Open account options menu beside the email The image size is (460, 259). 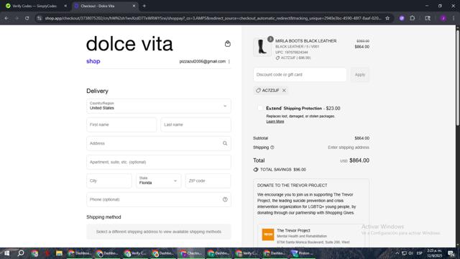229,61
